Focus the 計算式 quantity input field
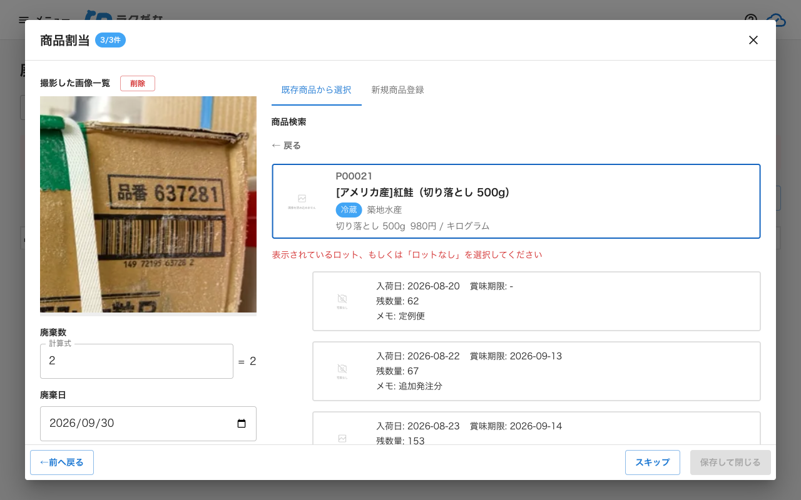The height and width of the screenshot is (500, 801). click(136, 361)
